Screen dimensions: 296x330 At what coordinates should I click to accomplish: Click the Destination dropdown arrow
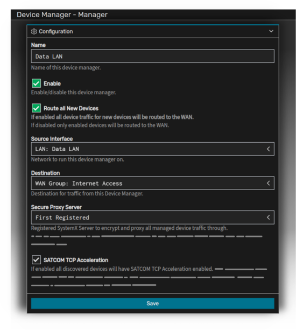(x=268, y=183)
